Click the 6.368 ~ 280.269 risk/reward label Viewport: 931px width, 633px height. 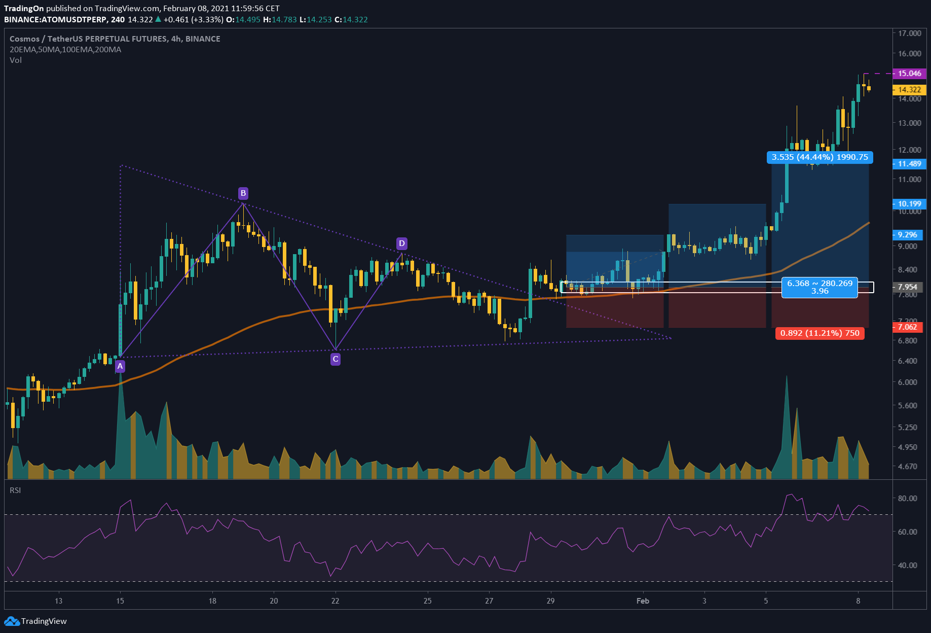point(820,287)
